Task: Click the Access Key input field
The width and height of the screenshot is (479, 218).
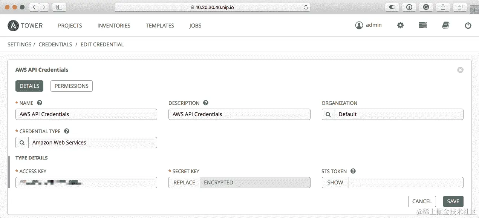Action: tap(86, 183)
